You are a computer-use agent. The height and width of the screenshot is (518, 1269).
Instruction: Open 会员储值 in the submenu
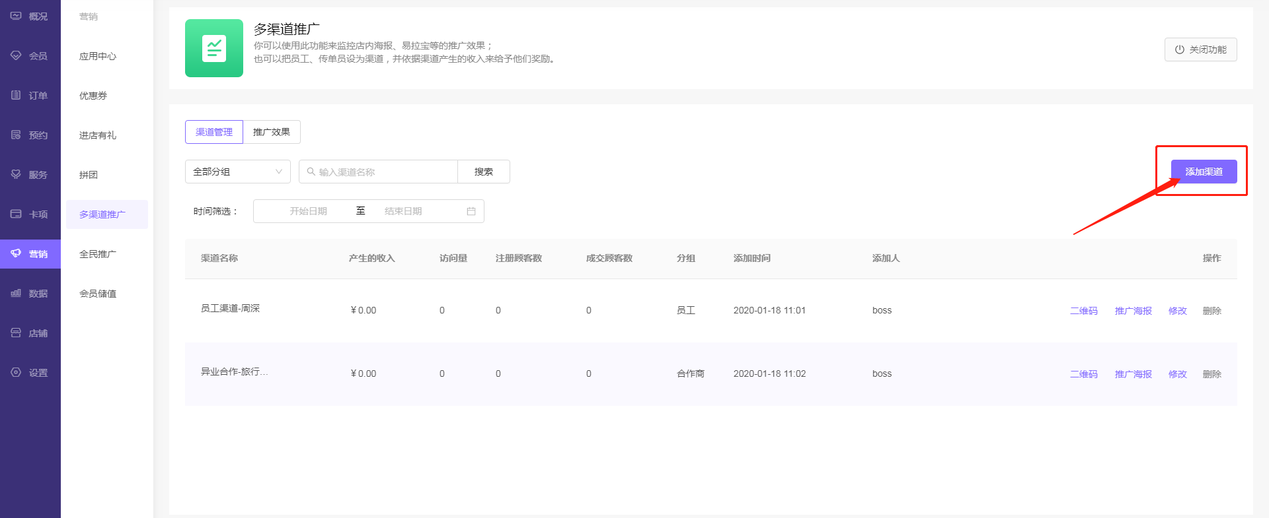pyautogui.click(x=98, y=294)
